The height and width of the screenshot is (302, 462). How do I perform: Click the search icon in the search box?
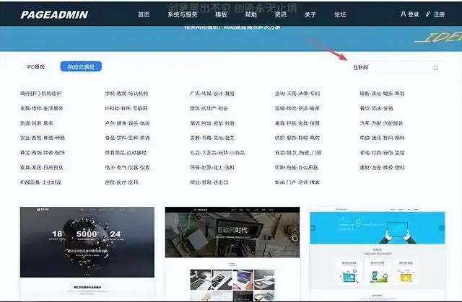pyautogui.click(x=435, y=68)
